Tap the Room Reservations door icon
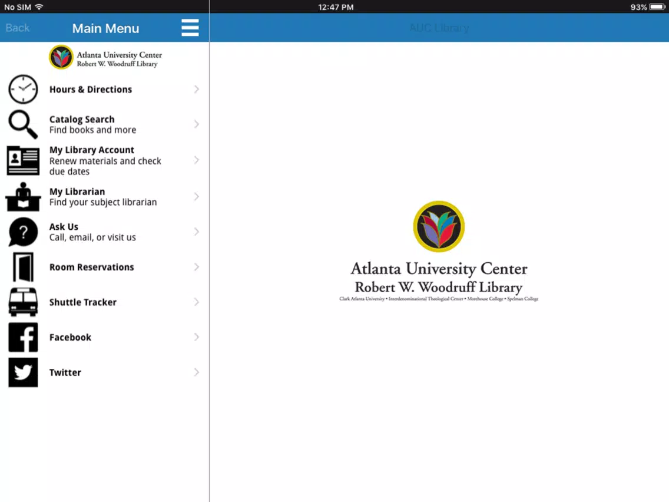The width and height of the screenshot is (669, 502). (23, 267)
